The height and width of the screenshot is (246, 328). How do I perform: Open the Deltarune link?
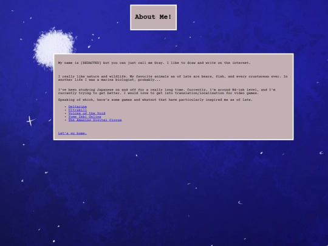pyautogui.click(x=77, y=107)
